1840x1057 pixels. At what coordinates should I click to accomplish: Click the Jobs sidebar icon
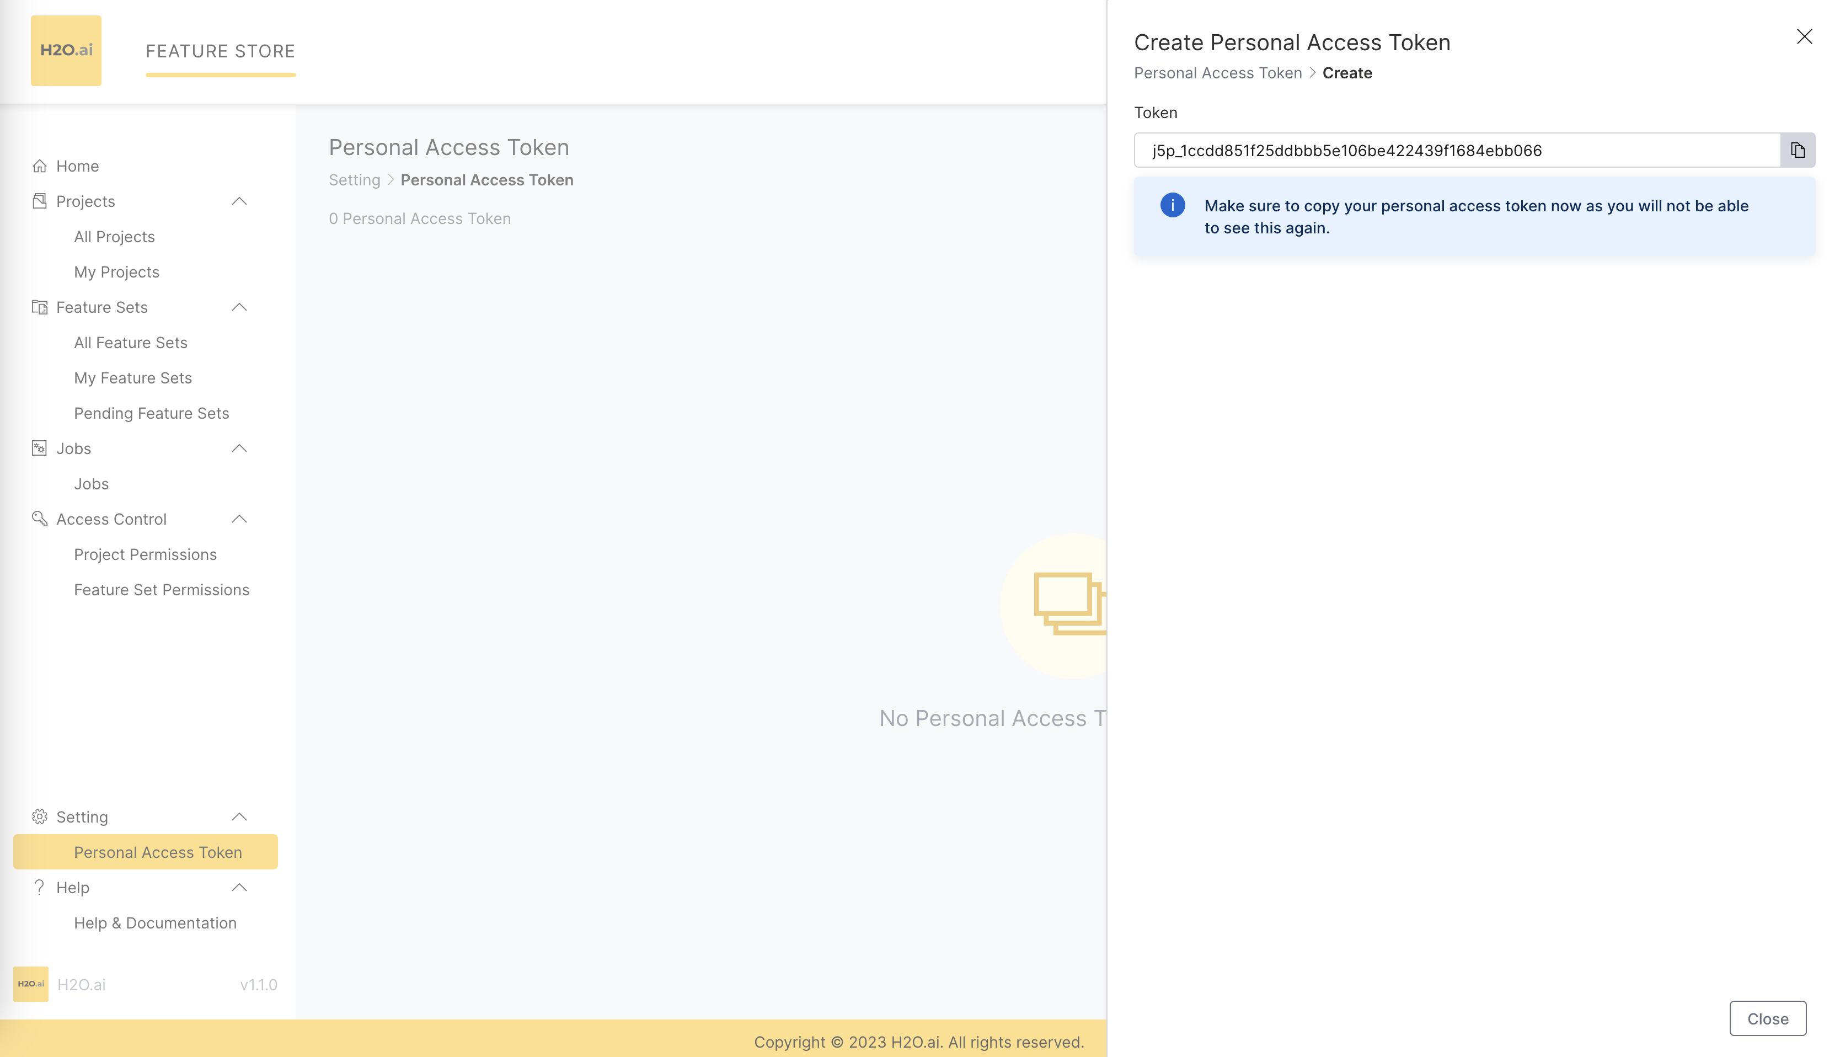40,448
